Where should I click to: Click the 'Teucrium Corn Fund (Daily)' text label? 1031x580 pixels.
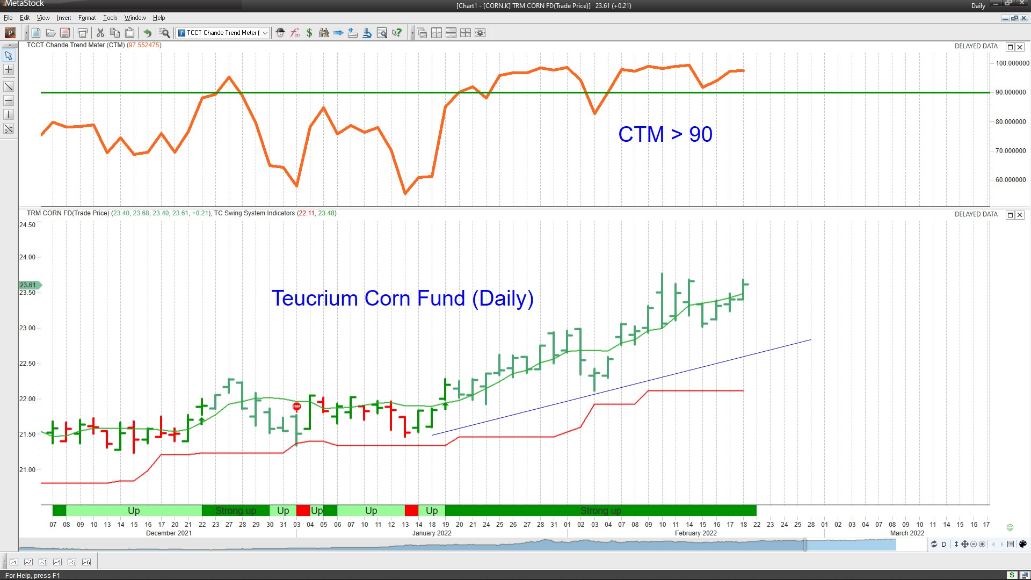(402, 298)
